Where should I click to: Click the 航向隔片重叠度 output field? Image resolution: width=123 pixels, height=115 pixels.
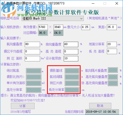(x=113, y=70)
